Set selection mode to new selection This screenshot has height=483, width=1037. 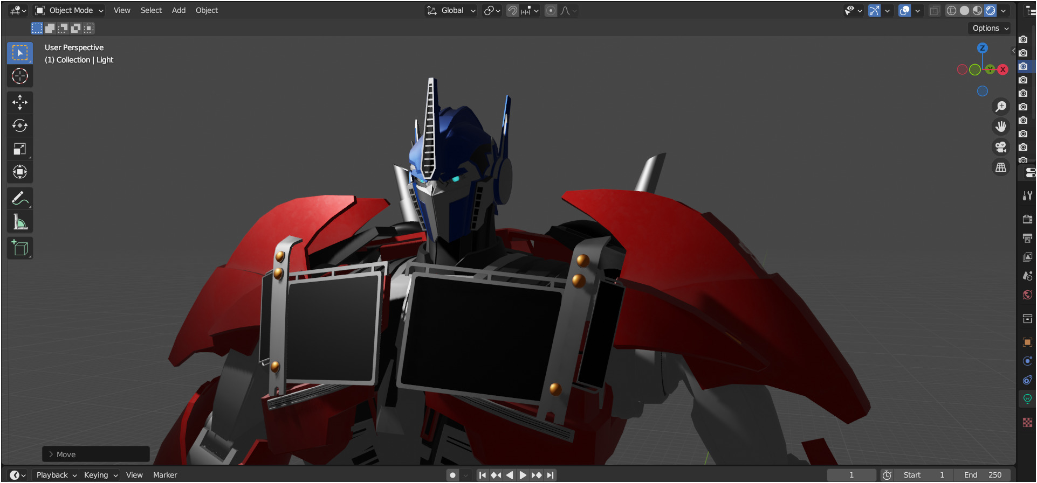pyautogui.click(x=37, y=28)
